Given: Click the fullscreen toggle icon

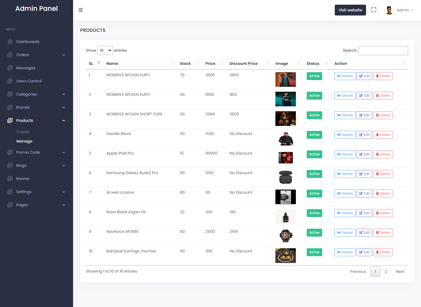Looking at the screenshot, I should (374, 10).
